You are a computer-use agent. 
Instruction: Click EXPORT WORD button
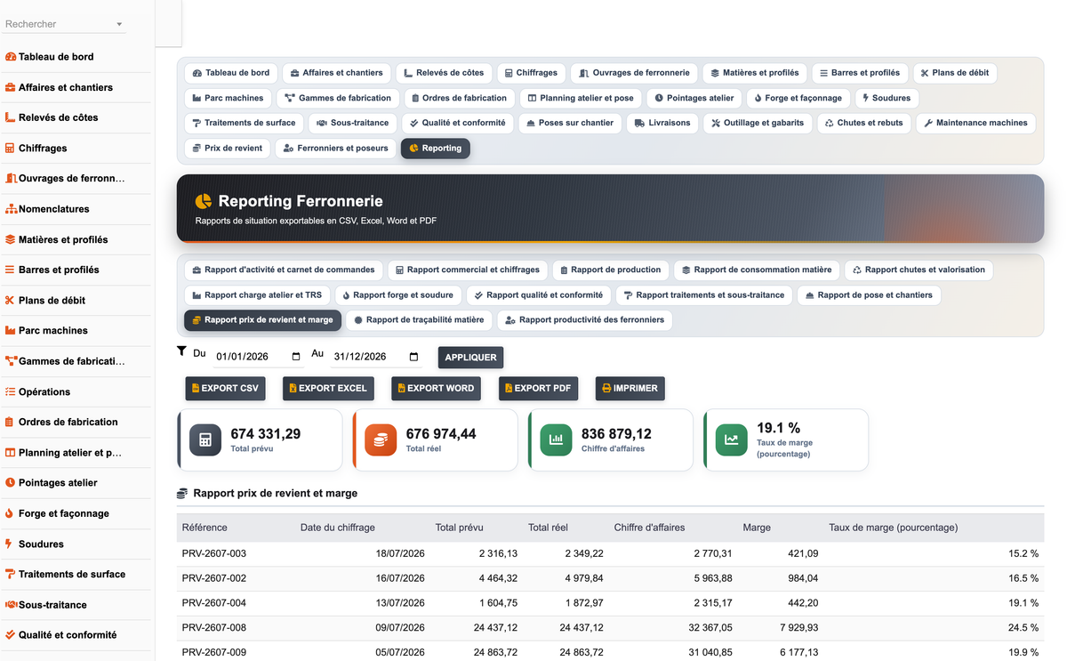coord(436,389)
